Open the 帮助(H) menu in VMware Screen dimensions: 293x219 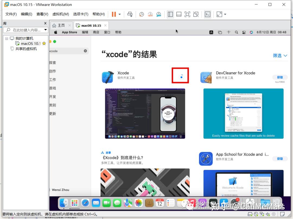98,14
